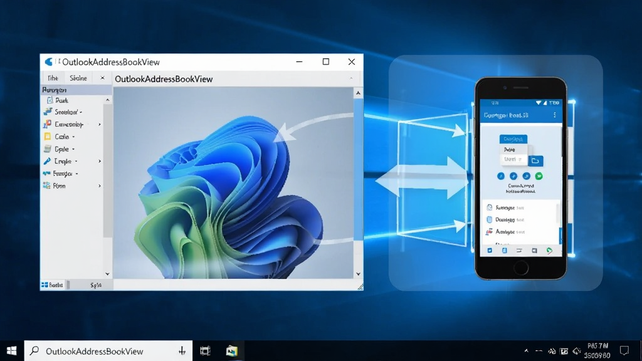Viewport: 642px width, 361px height.
Task: Tap the gray square icon in phone bottom bar
Action: pos(534,251)
